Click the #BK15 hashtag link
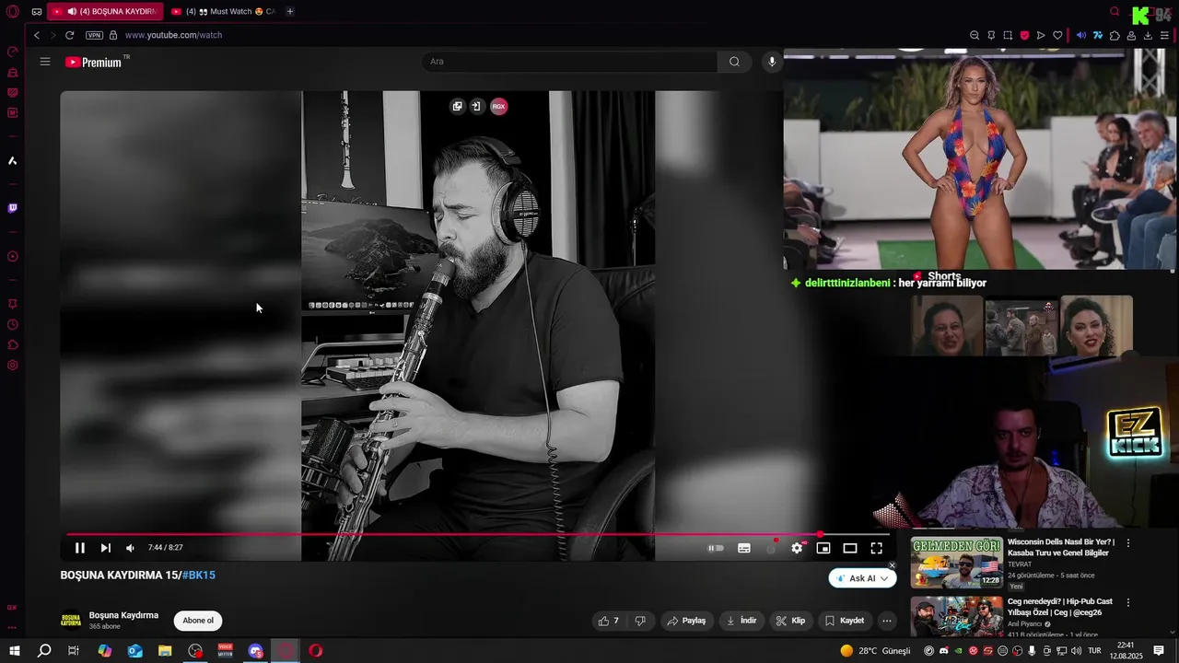 [x=199, y=575]
